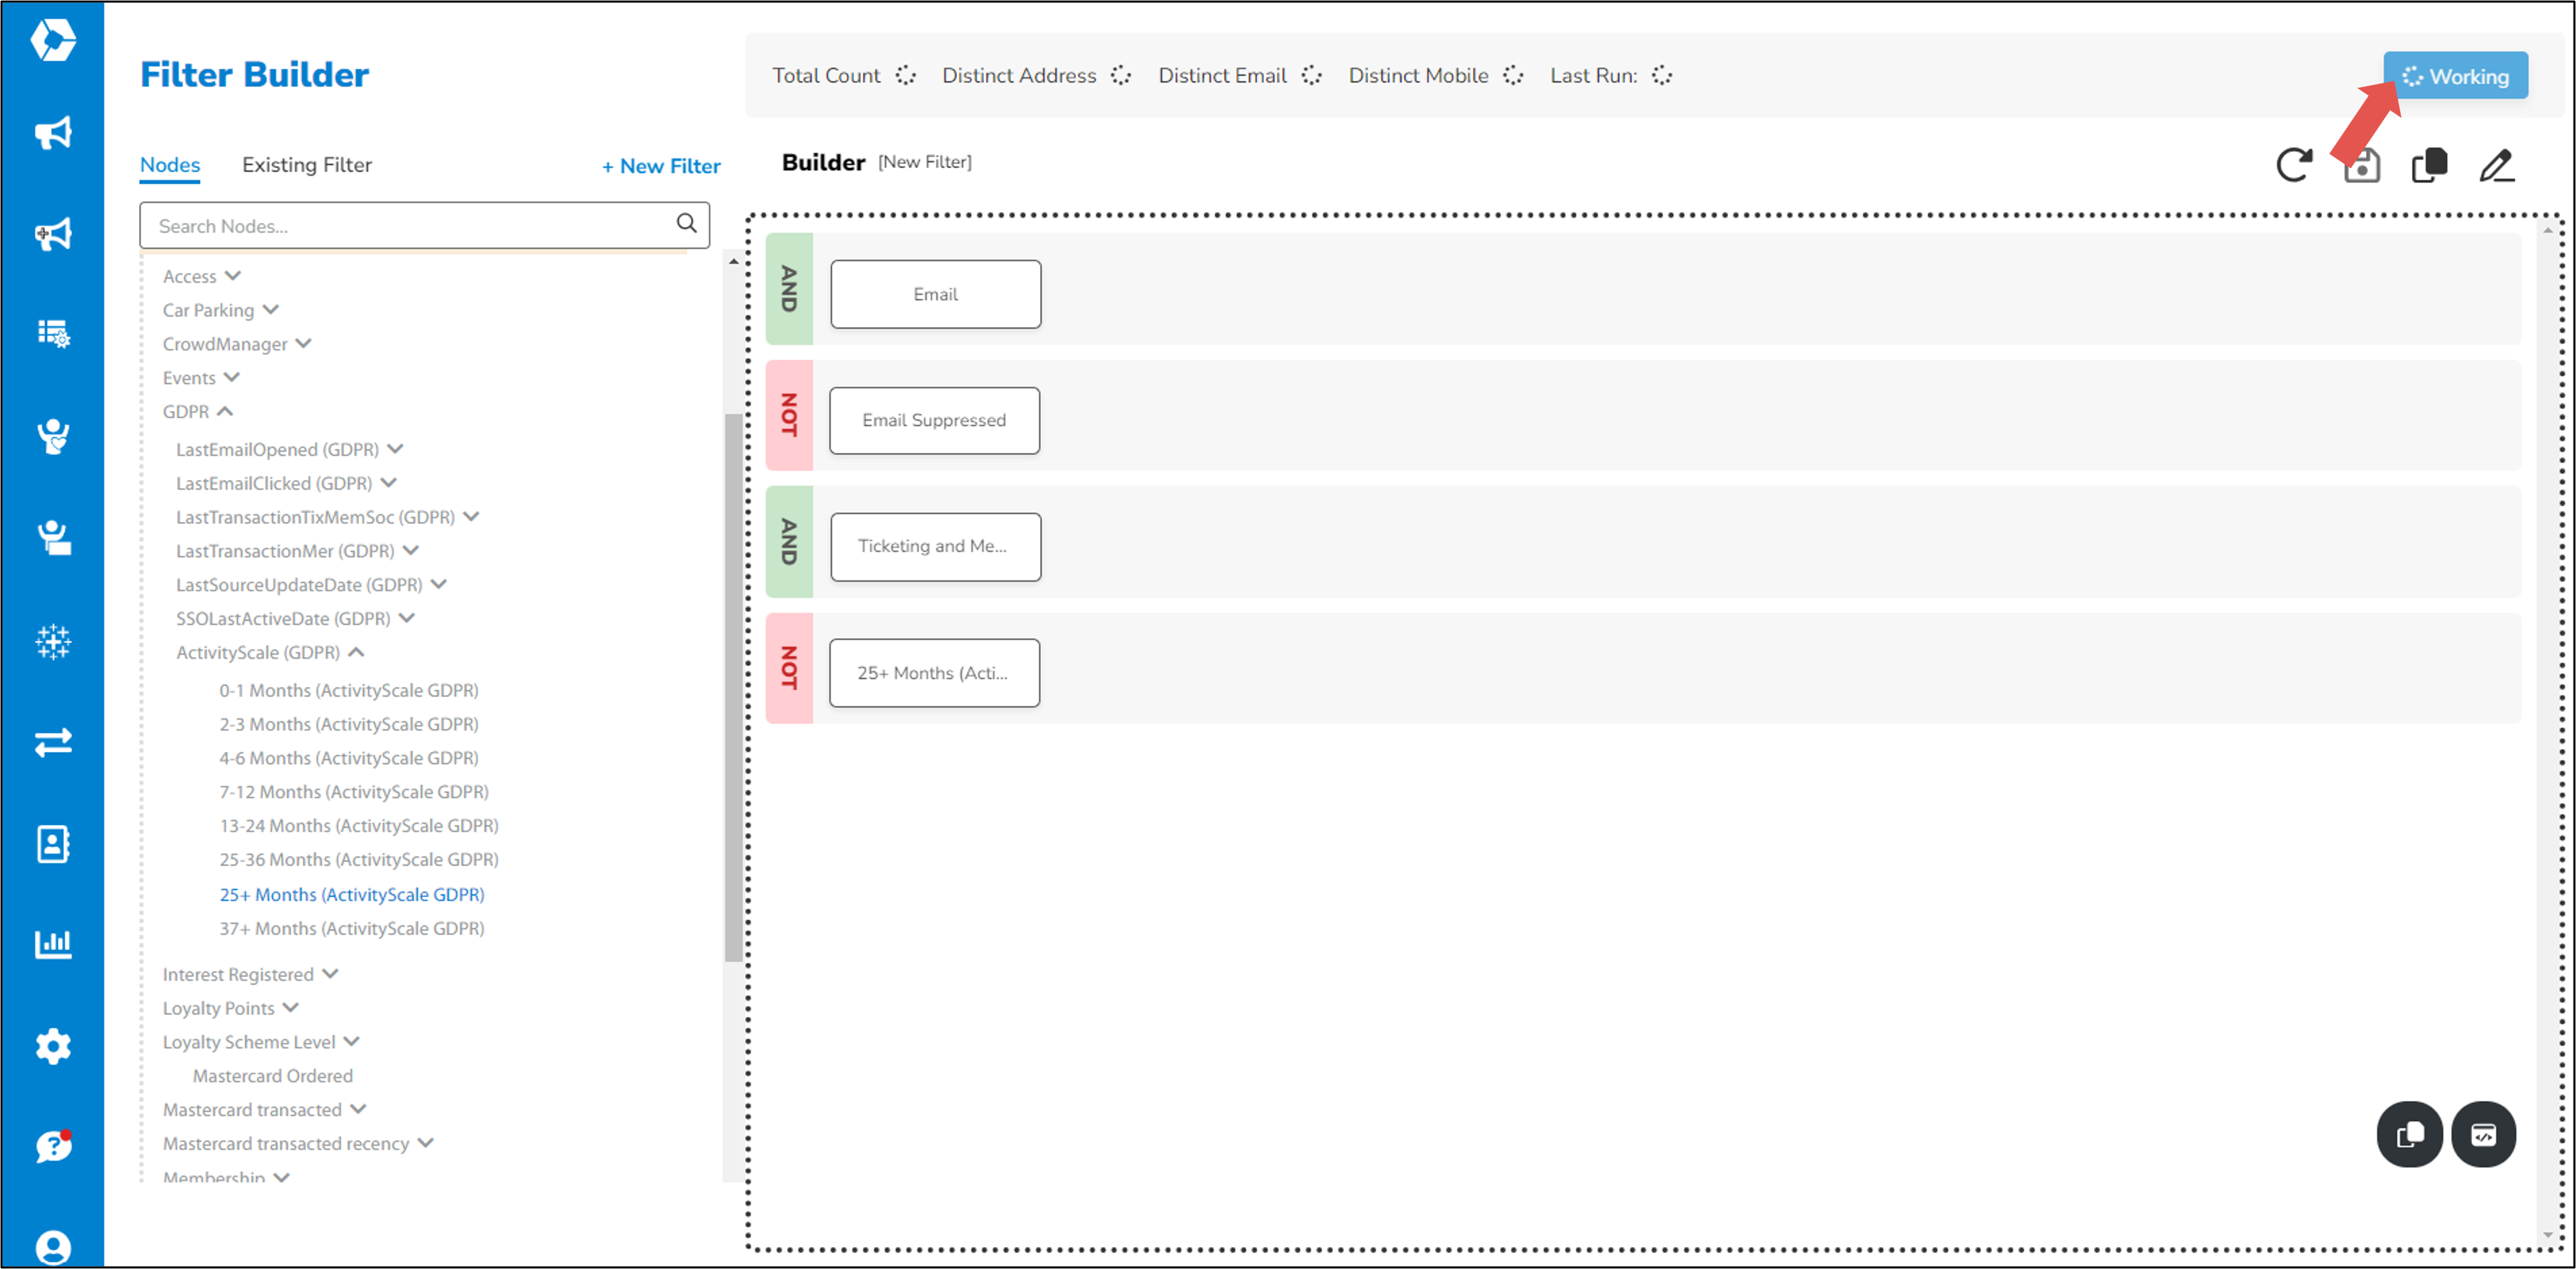Open the help chat icon with notification dot

(53, 1146)
